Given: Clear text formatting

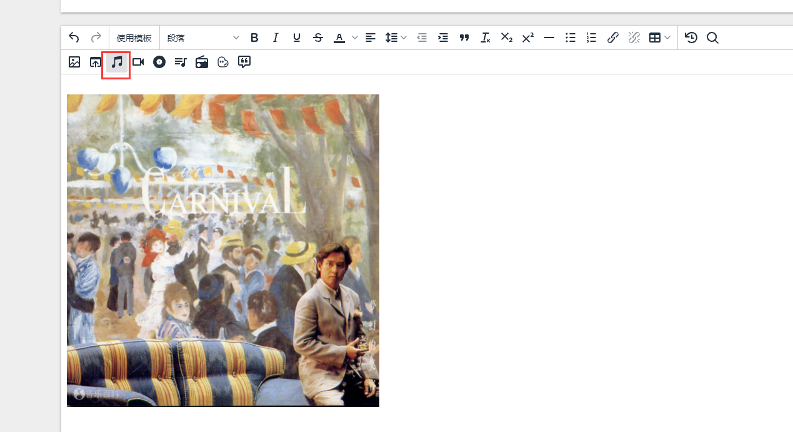Looking at the screenshot, I should (x=486, y=38).
